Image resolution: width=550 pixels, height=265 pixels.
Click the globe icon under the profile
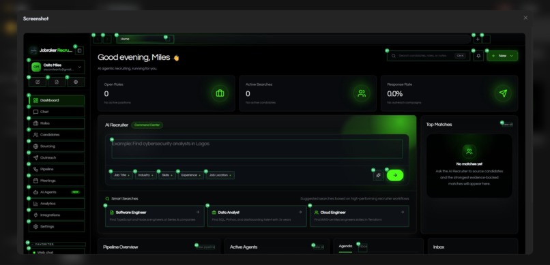(76, 82)
